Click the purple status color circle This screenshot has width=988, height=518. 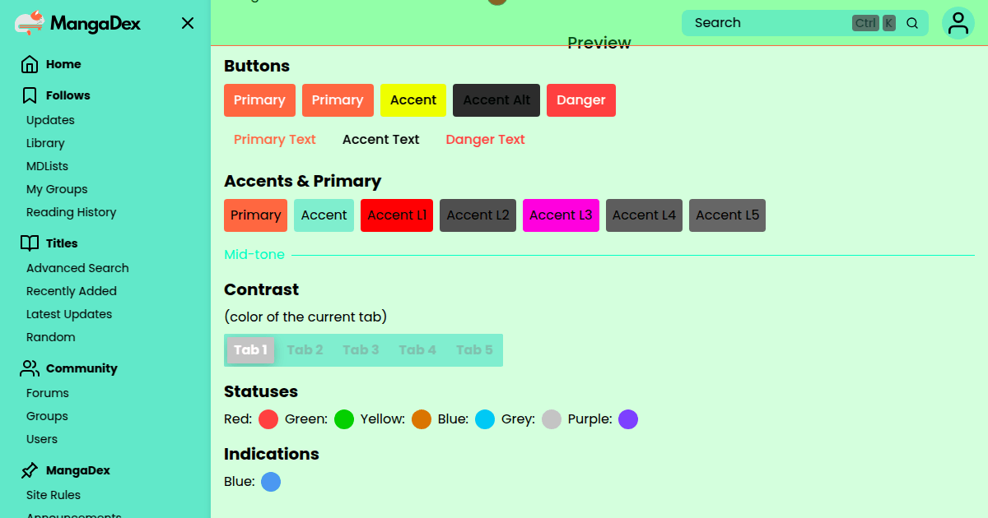(628, 419)
